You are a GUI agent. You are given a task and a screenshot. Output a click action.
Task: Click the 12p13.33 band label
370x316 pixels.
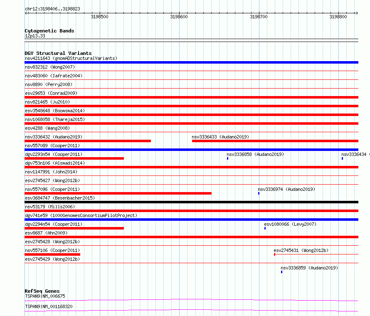coord(35,36)
